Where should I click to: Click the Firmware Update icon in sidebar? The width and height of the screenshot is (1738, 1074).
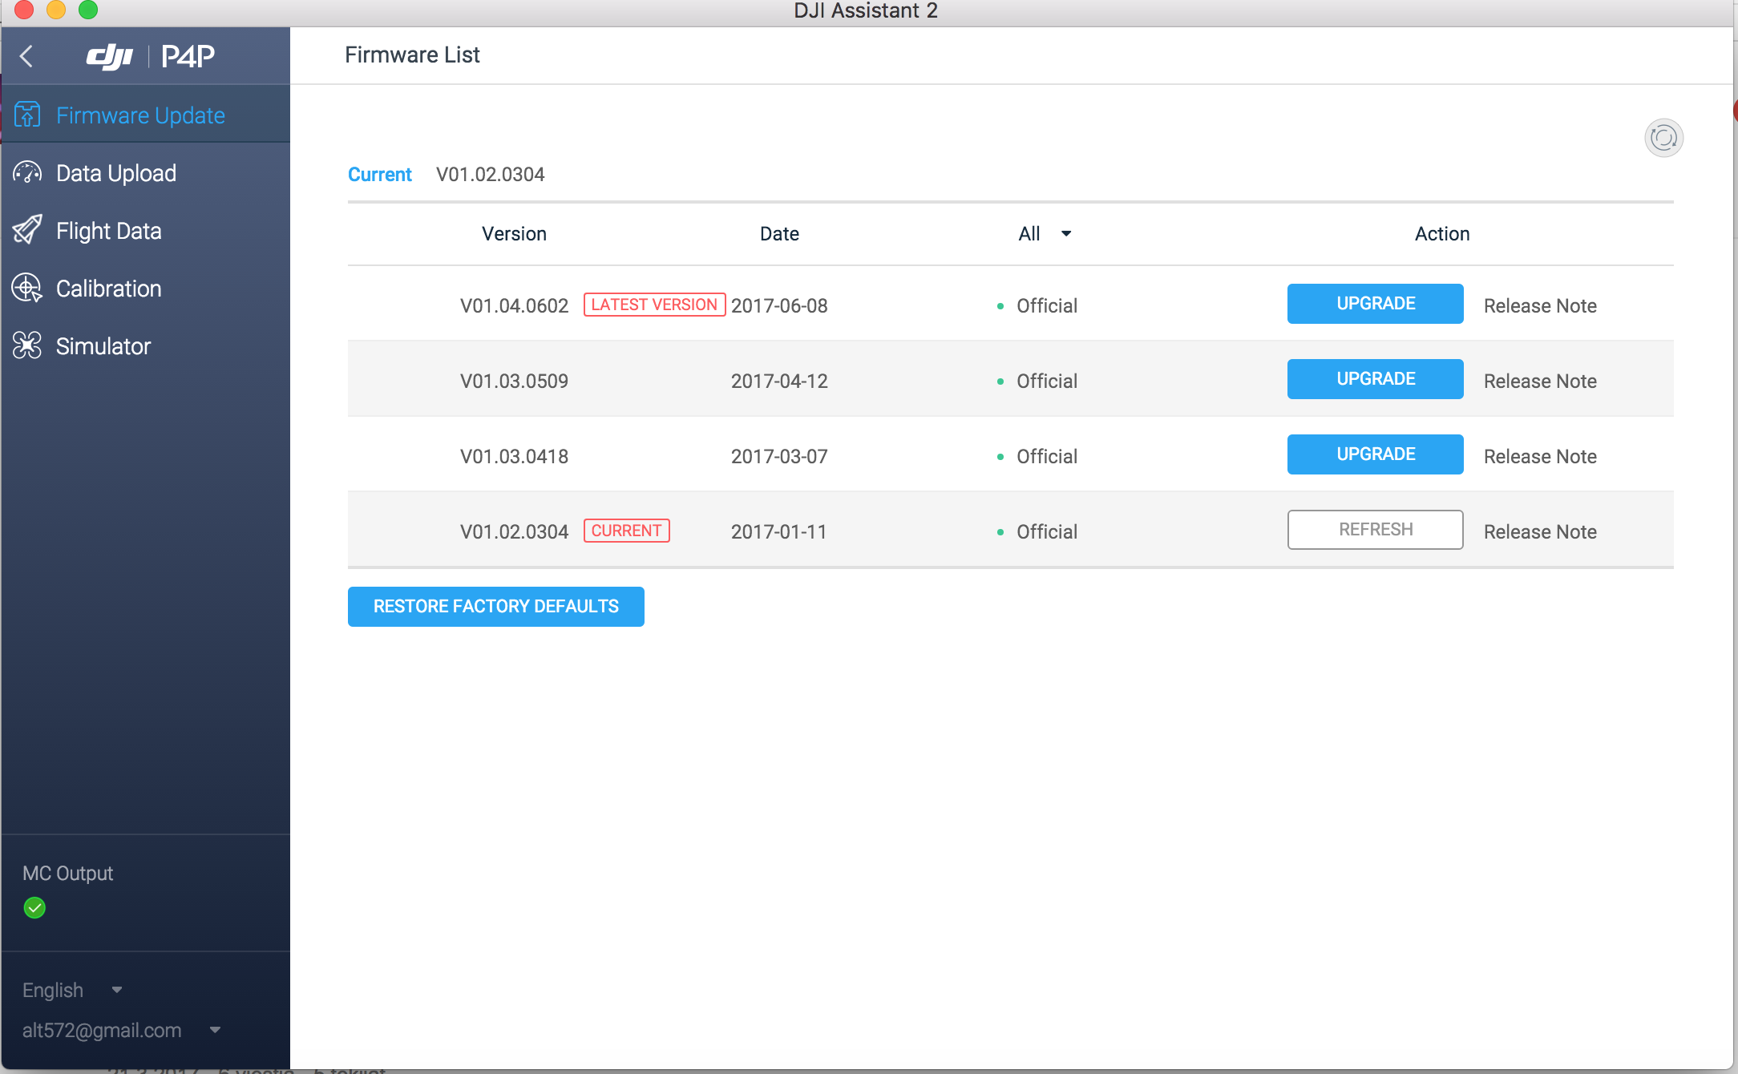pyautogui.click(x=27, y=115)
